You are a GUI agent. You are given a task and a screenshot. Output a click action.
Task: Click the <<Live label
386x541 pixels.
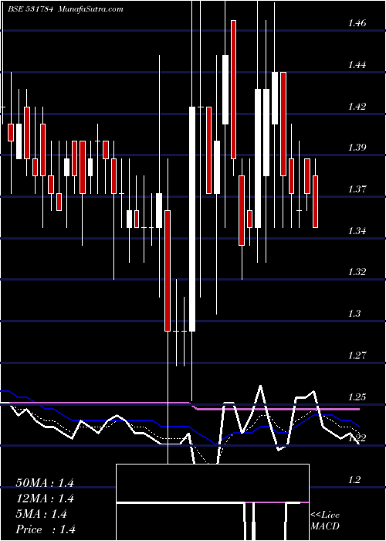point(325,515)
